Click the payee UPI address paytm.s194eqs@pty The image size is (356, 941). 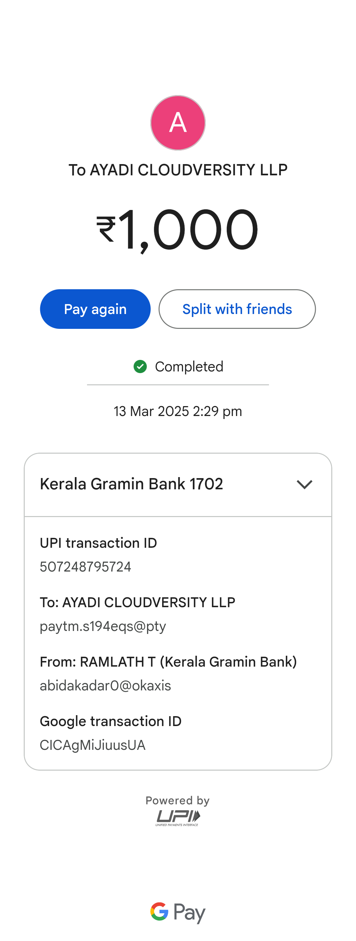point(103,626)
